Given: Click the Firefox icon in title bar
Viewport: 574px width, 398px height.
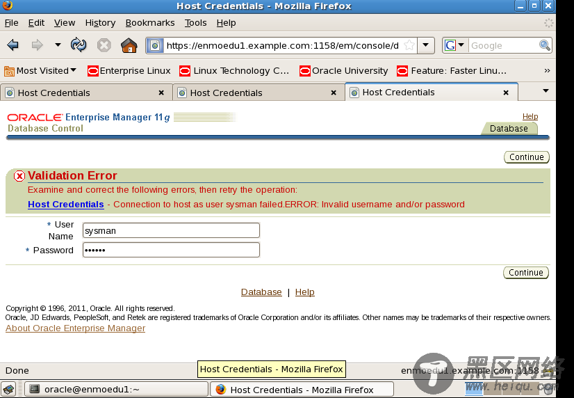Looking at the screenshot, I should (x=8, y=6).
